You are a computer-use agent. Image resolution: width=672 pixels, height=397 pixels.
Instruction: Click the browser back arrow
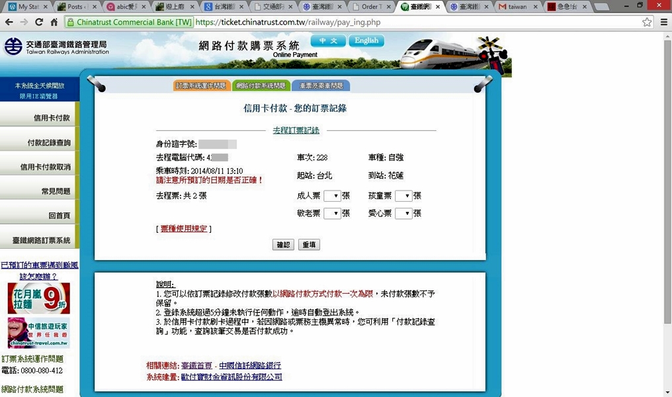pyautogui.click(x=9, y=22)
